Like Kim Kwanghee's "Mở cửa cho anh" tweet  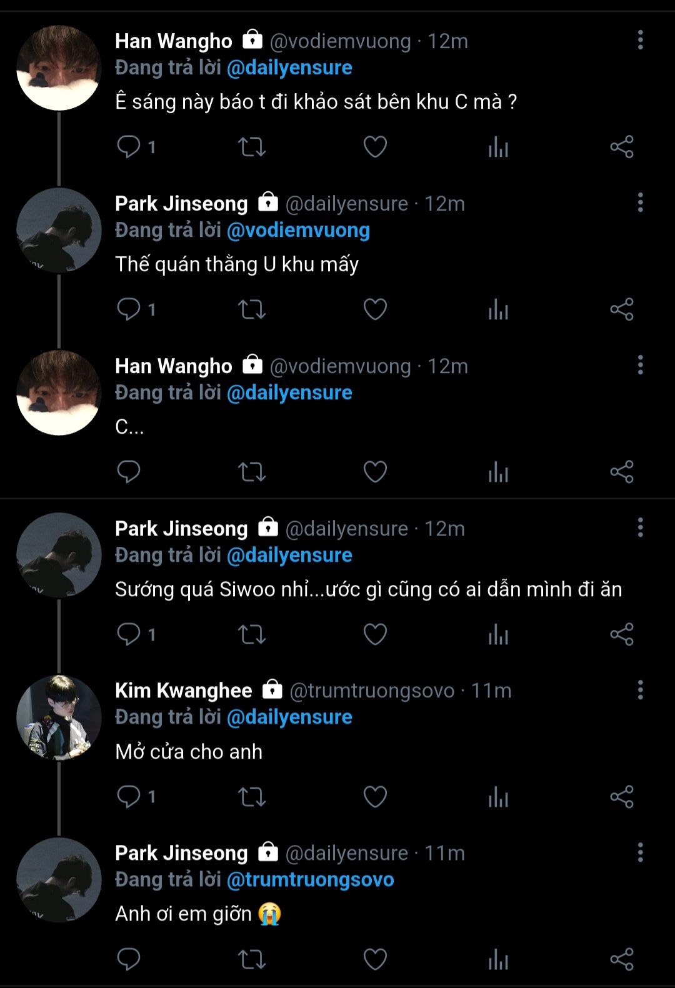375,797
